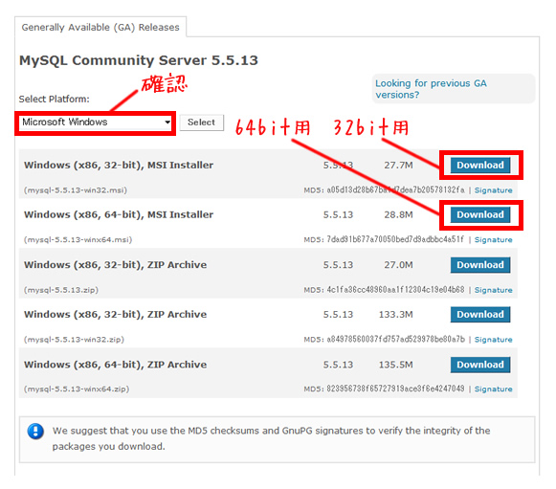Click the 133.3M file size value
This screenshot has height=489, width=556.
tap(396, 315)
